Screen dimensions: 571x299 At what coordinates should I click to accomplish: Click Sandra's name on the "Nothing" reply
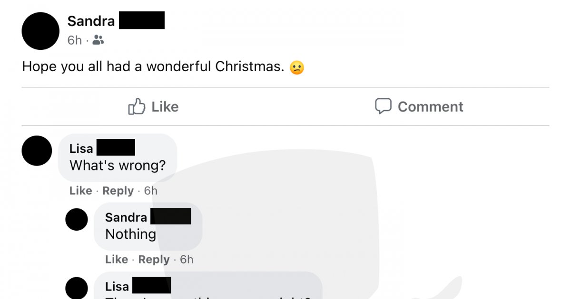pyautogui.click(x=126, y=217)
